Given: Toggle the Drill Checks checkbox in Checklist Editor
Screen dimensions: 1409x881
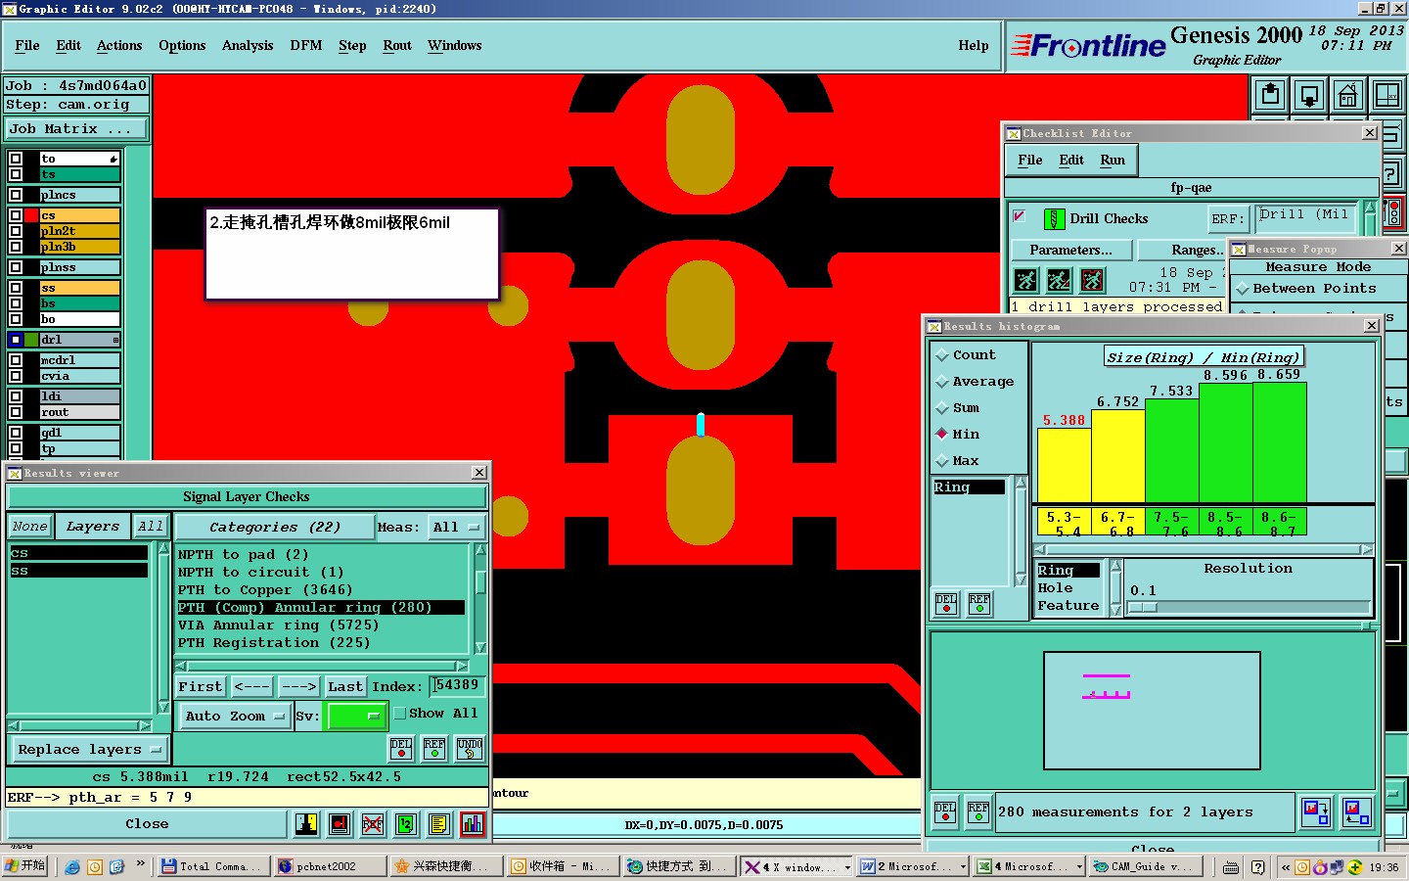Looking at the screenshot, I should [1020, 216].
